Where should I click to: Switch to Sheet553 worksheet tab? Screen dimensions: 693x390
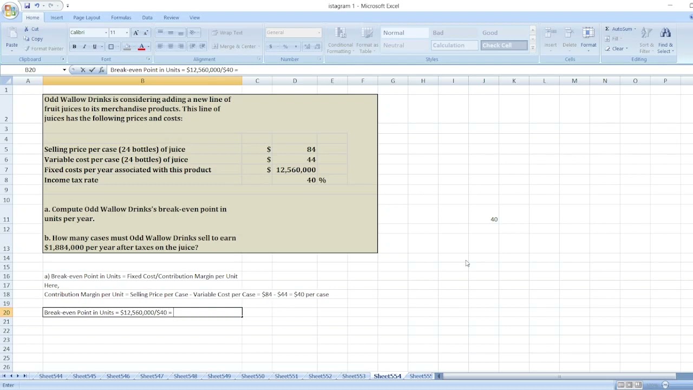pos(354,376)
